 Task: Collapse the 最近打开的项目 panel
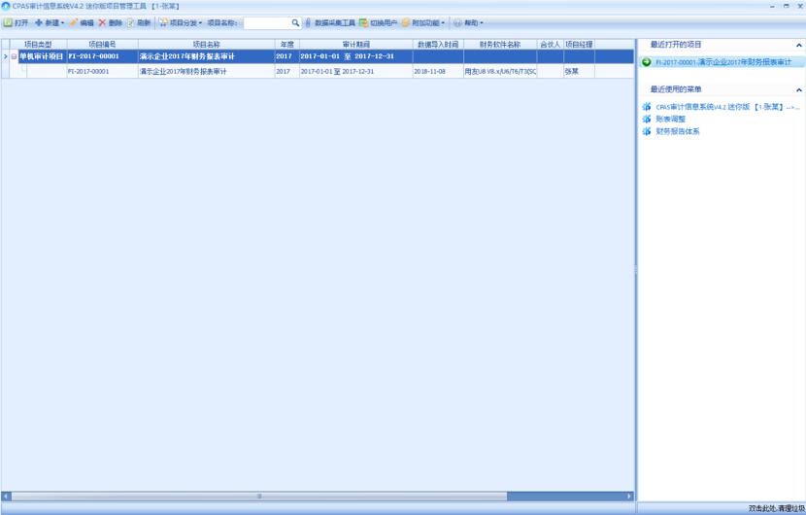point(799,46)
